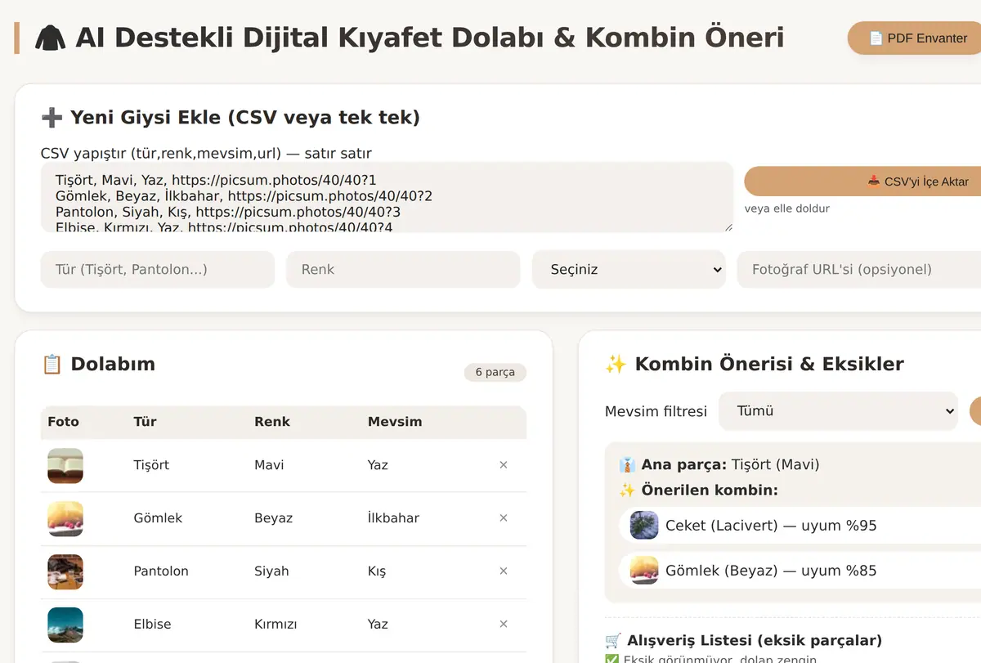Click shopping cart icon beside Alışveriş Listesi
Screen dimensions: 981x663
613,640
